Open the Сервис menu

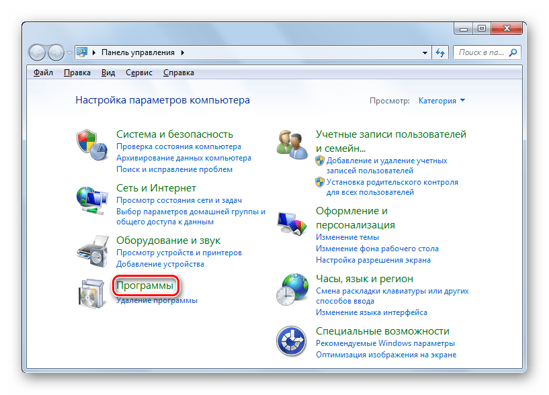(139, 73)
